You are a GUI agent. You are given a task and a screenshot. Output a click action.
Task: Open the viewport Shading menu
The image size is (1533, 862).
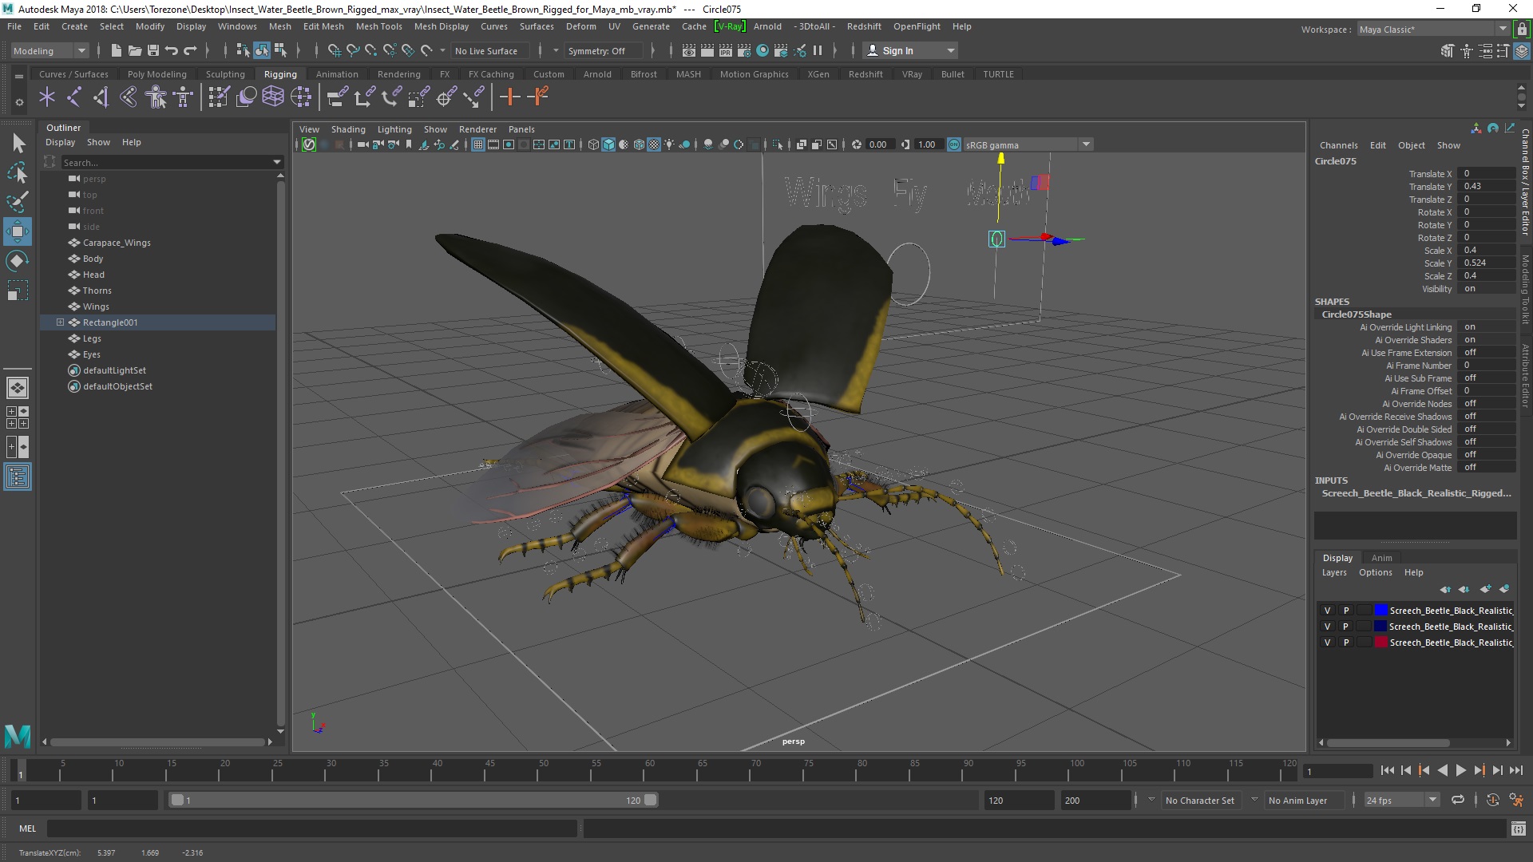click(x=348, y=129)
